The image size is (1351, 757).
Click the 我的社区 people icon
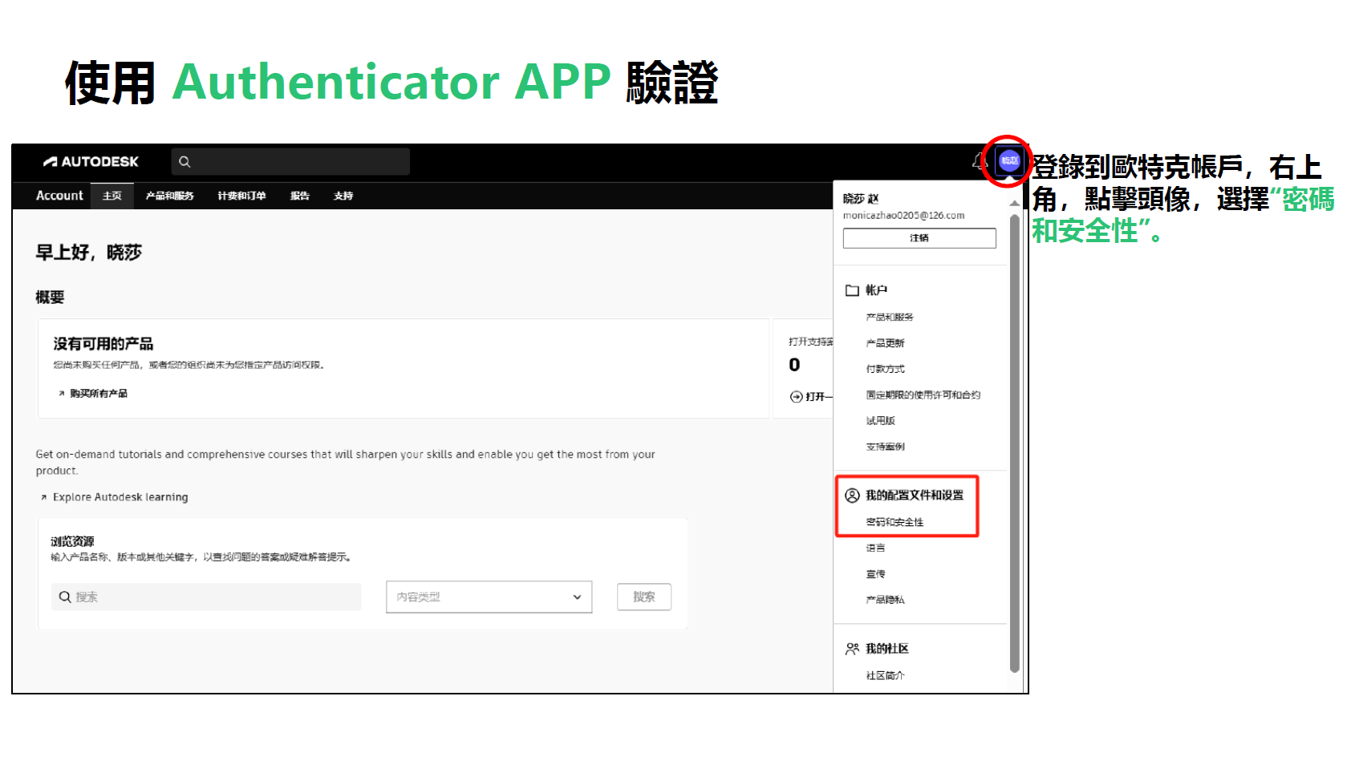(x=852, y=649)
